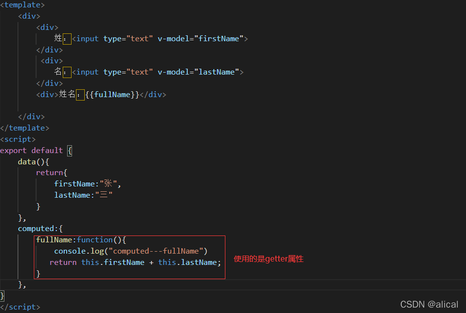Click the CSDN @alical watermark
This screenshot has height=313, width=466.
click(429, 305)
